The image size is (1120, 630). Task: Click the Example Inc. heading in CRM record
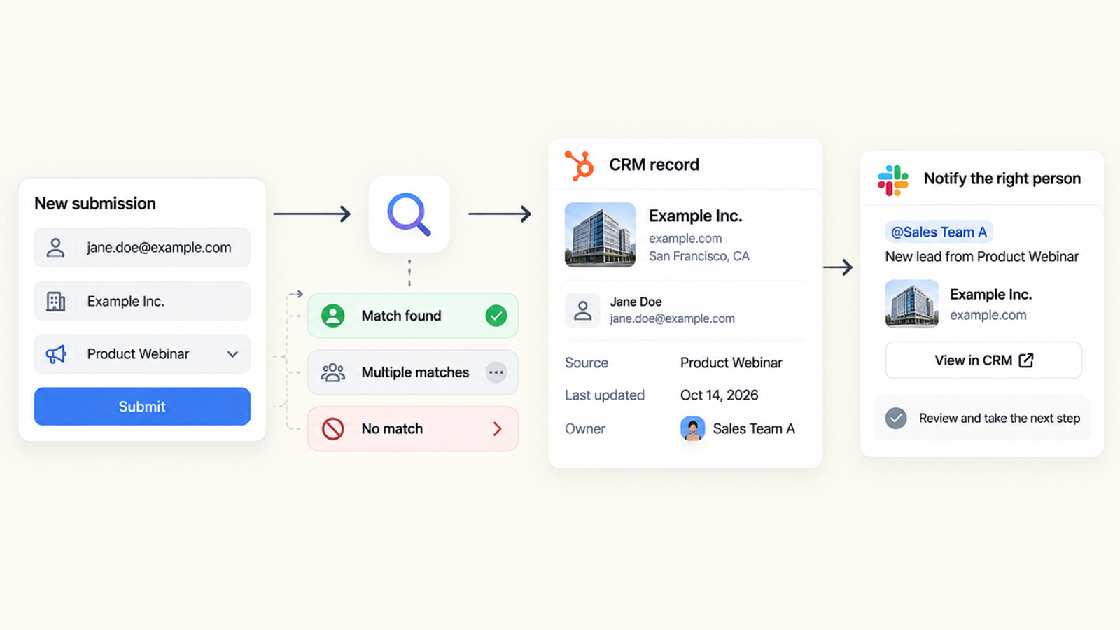(696, 216)
